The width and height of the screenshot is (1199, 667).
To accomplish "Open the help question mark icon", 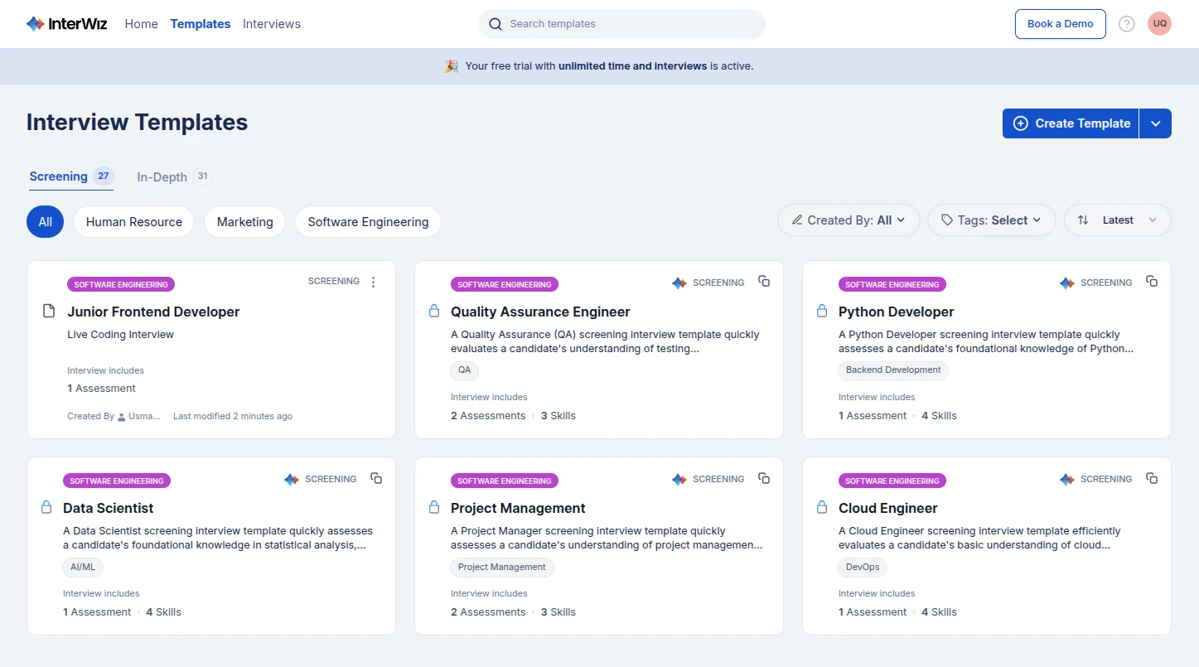I will click(1126, 24).
